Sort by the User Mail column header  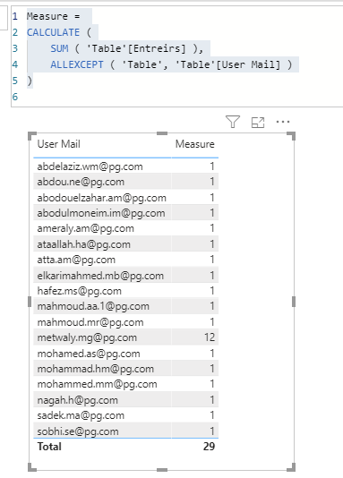tap(58, 144)
